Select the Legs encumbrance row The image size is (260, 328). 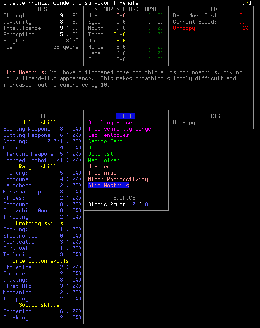125,53
